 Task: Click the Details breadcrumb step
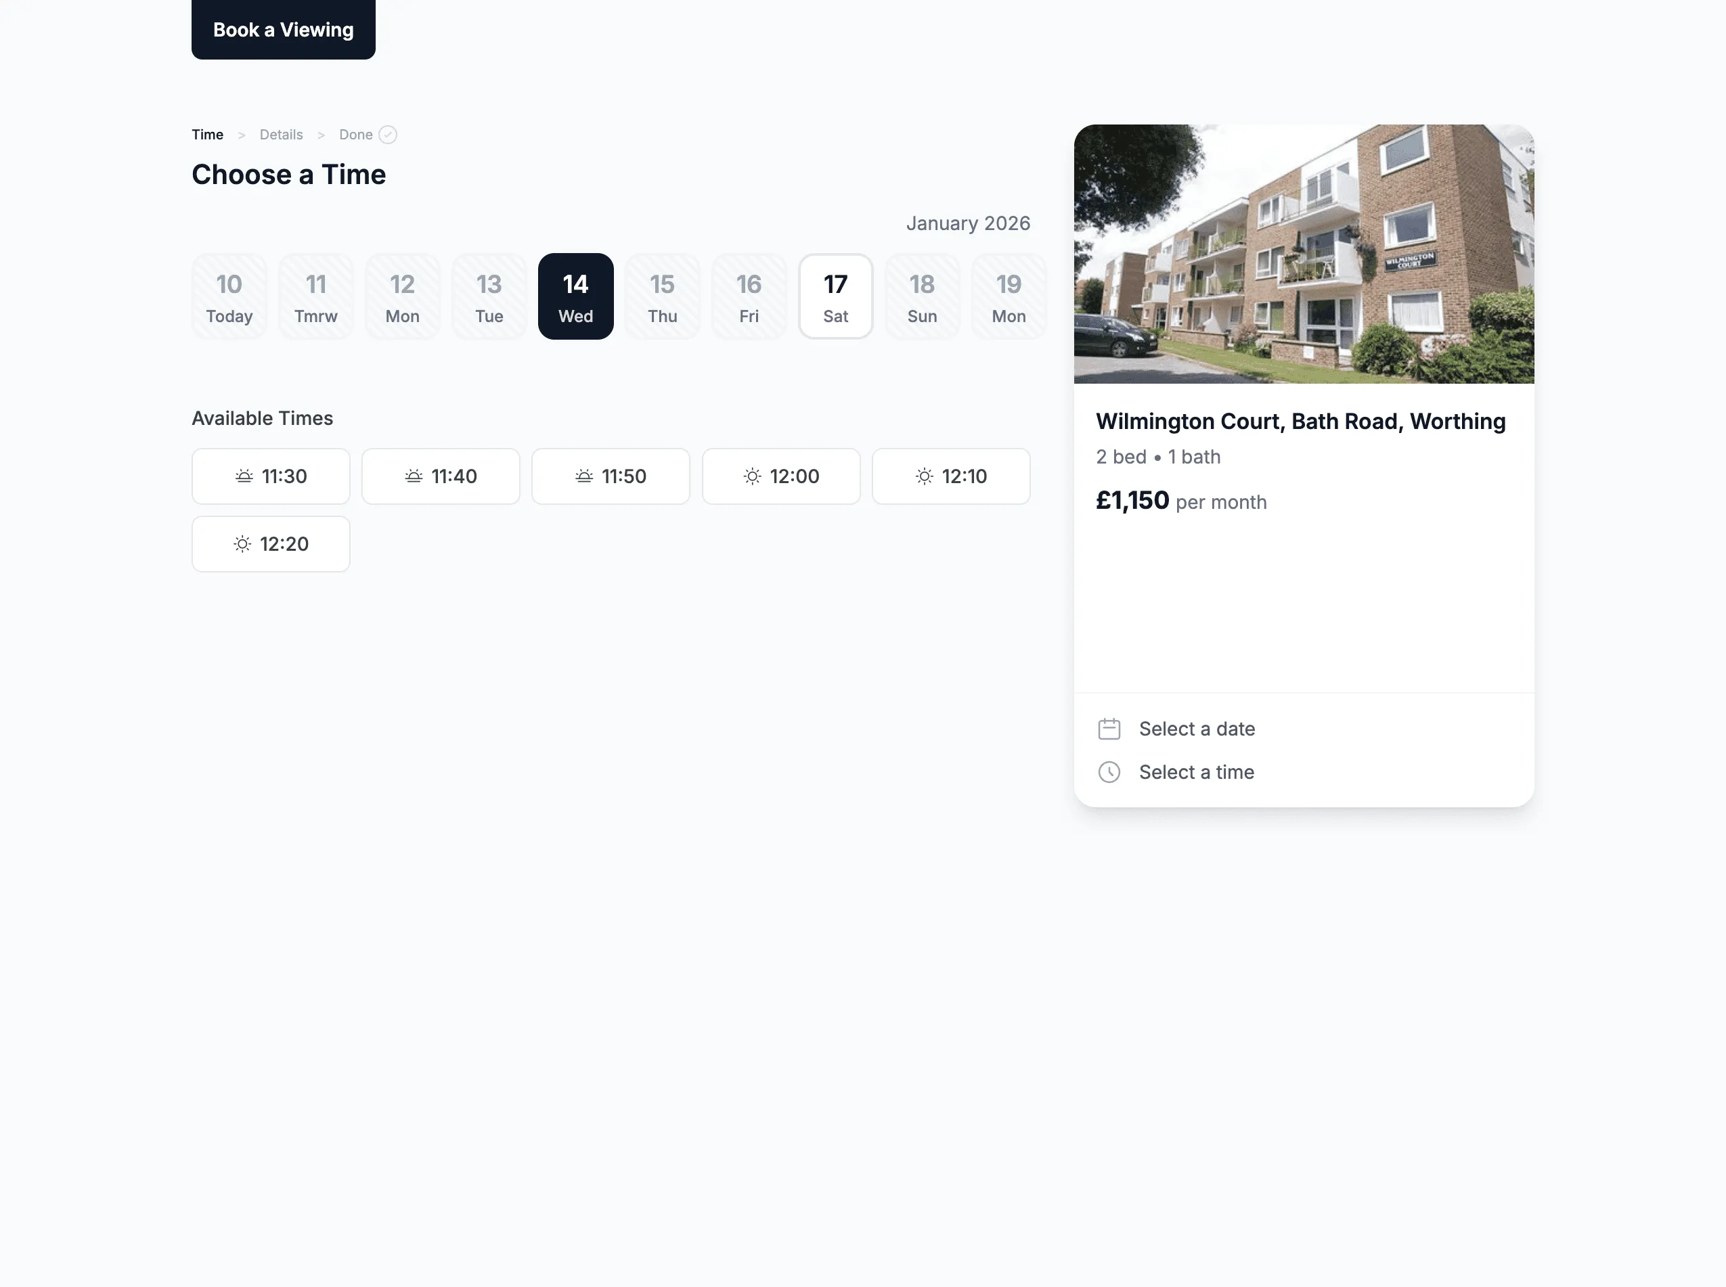[x=282, y=134]
